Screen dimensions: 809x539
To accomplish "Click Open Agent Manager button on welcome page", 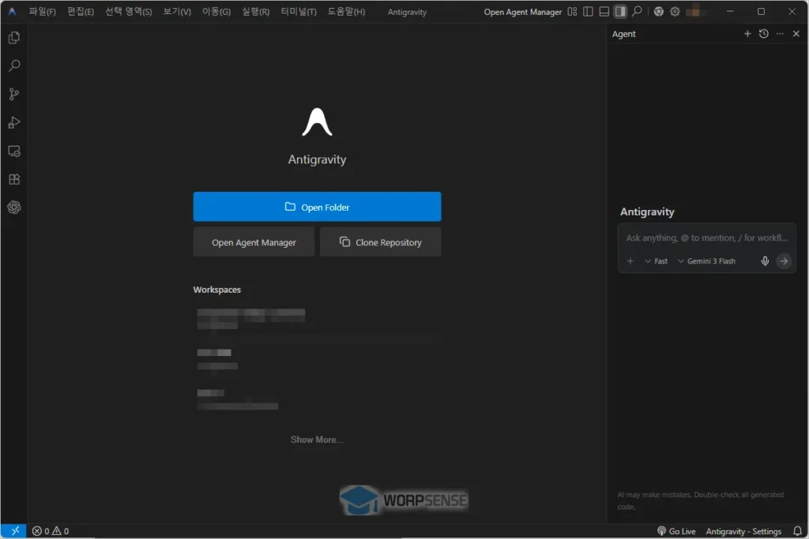I will click(x=254, y=242).
